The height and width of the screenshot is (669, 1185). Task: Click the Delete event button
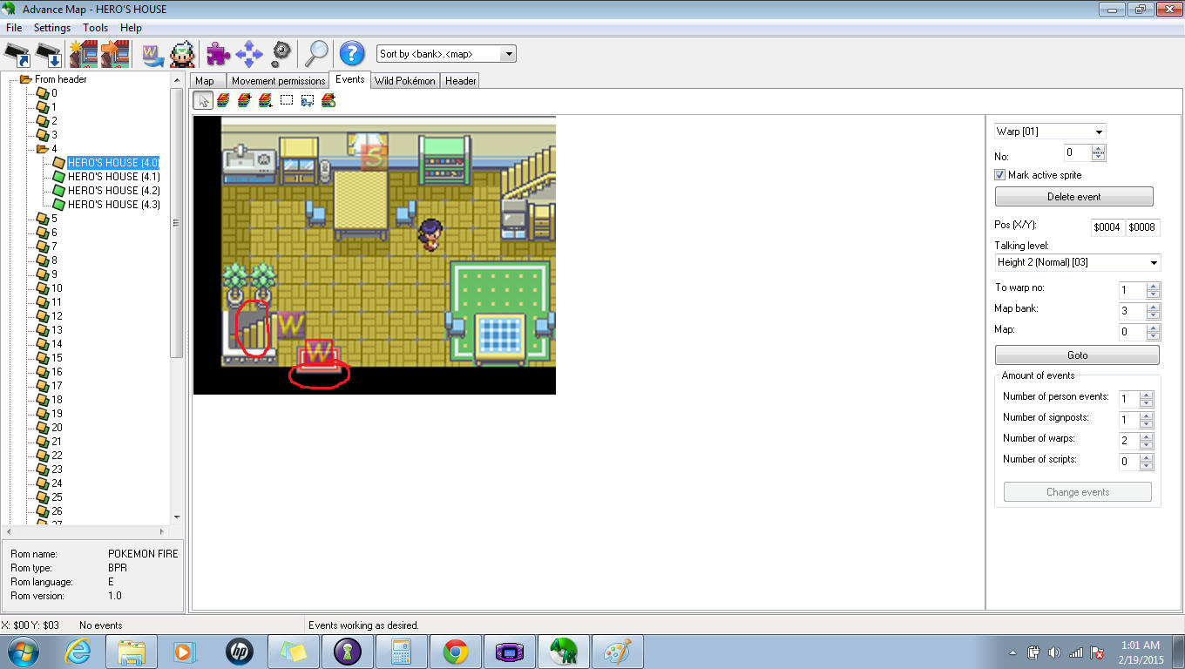coord(1073,197)
